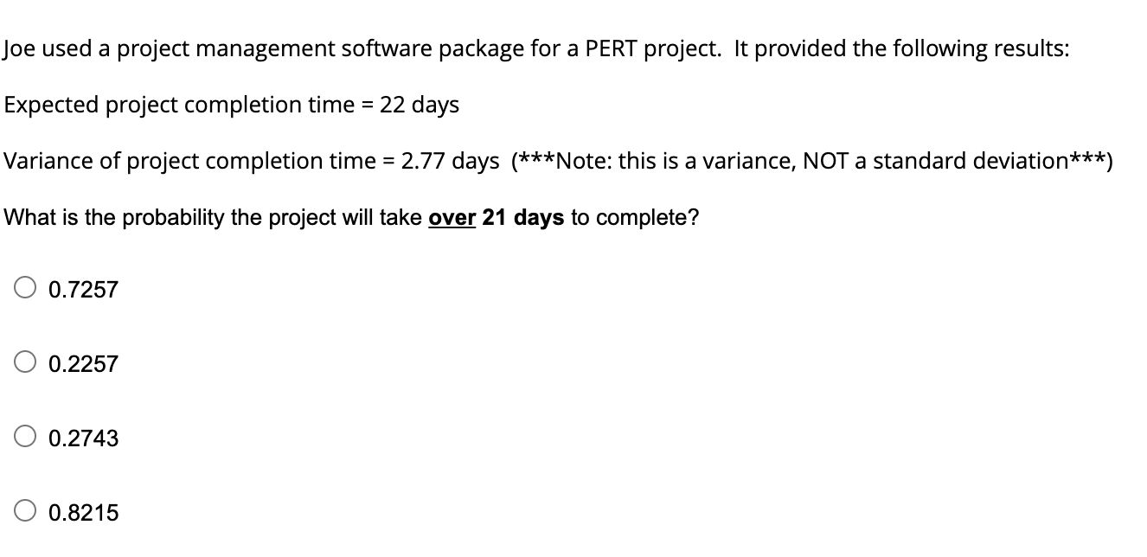The height and width of the screenshot is (557, 1147).
Task: Click the radio circle beside 0.8215
Action: [23, 512]
